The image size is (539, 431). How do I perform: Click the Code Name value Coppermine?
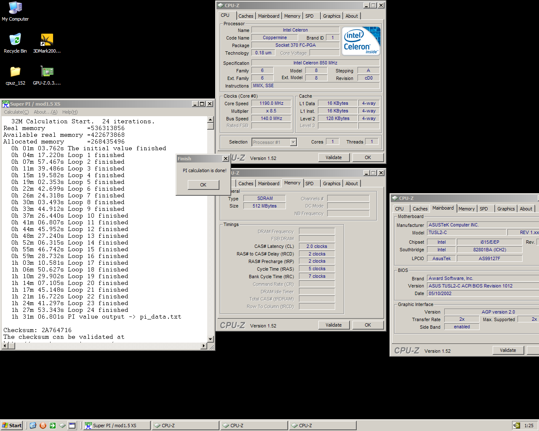275,37
